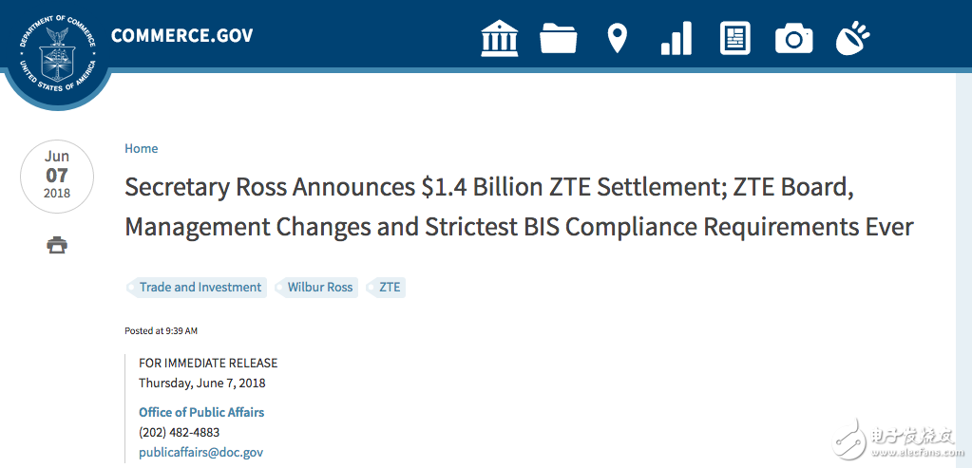Select the Wilbur Ross tag
Image resolution: width=972 pixels, height=468 pixels.
[x=319, y=288]
